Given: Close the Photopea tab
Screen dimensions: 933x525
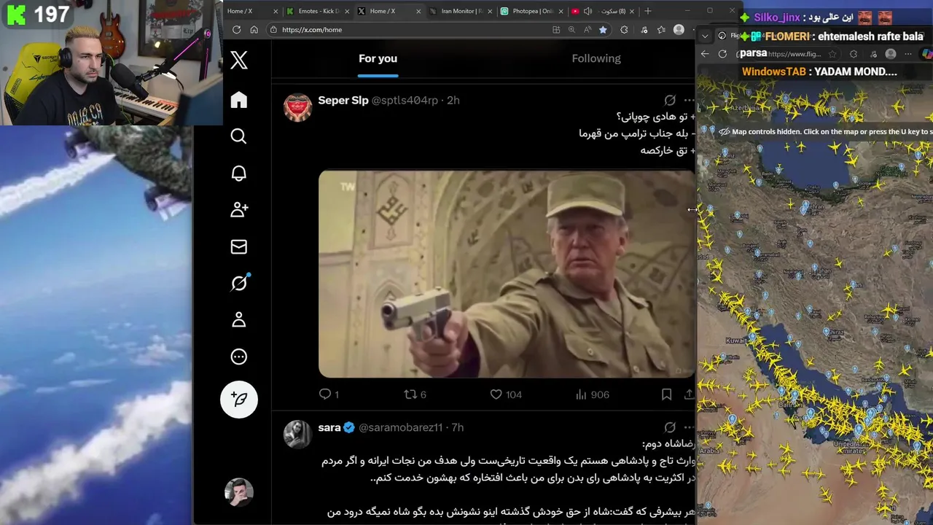Looking at the screenshot, I should 561,11.
